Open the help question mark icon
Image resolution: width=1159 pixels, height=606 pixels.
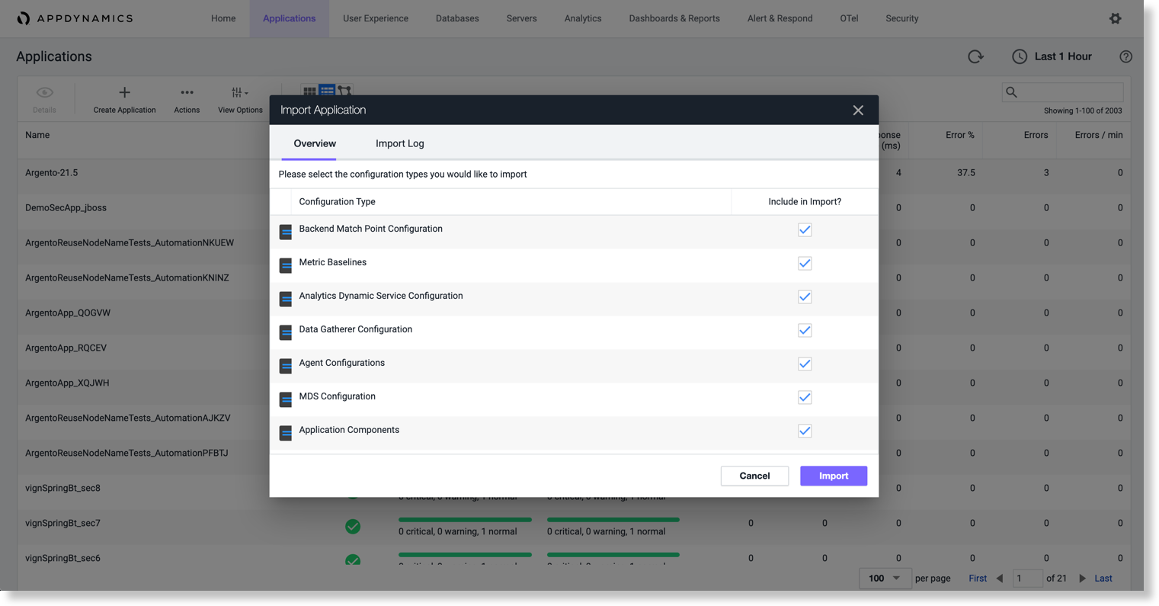1125,56
